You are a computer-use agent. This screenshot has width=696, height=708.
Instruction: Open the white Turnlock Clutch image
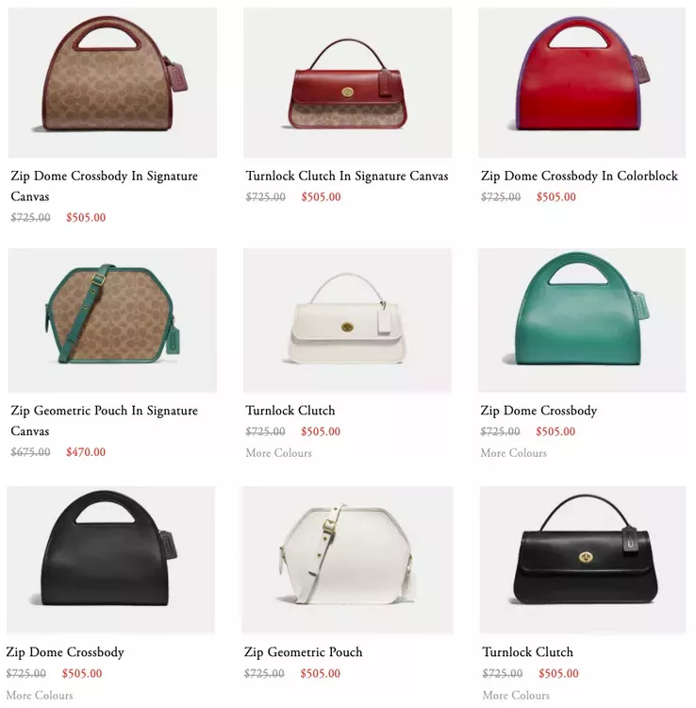point(347,320)
